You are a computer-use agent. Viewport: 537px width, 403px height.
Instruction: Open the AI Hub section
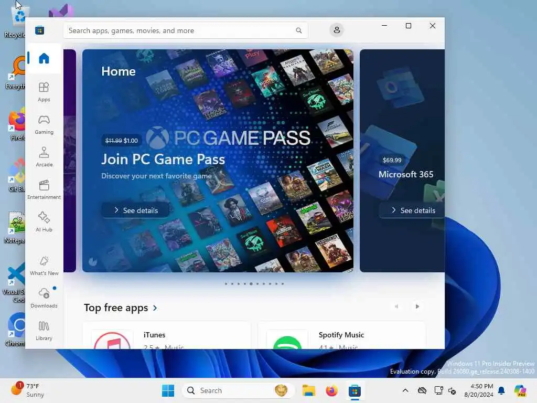pyautogui.click(x=44, y=222)
